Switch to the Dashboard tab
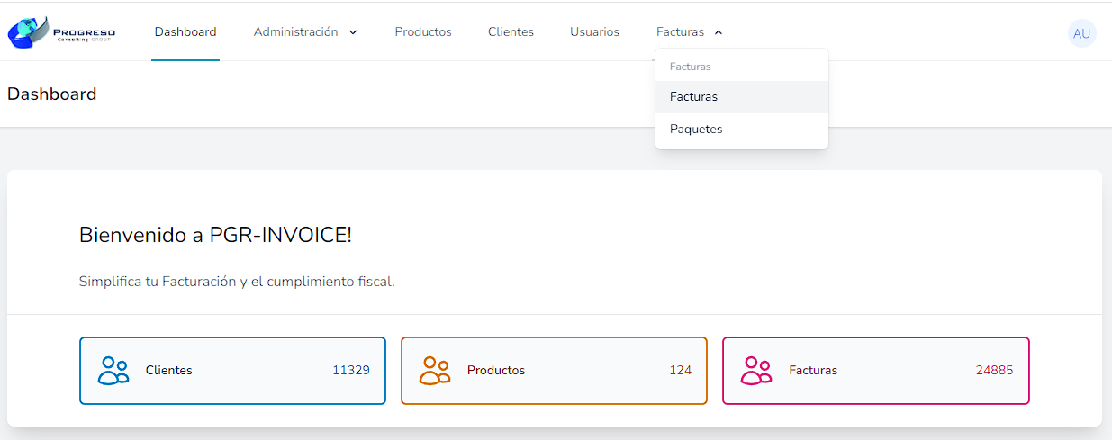Image resolution: width=1112 pixels, height=440 pixels. (x=185, y=32)
